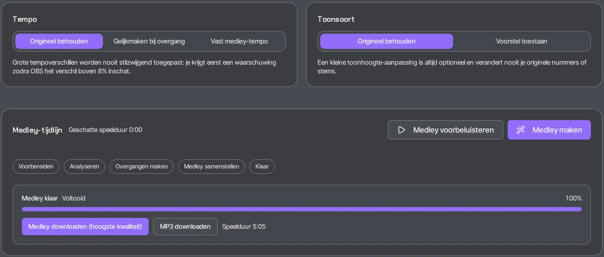Click the Medley klaar progress bar
The image size is (604, 257).
tap(302, 209)
